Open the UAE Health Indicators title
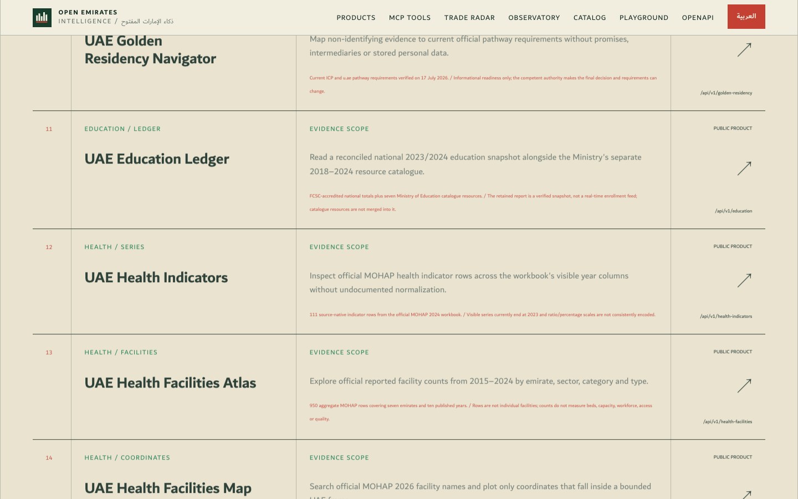The width and height of the screenshot is (798, 499). [156, 277]
